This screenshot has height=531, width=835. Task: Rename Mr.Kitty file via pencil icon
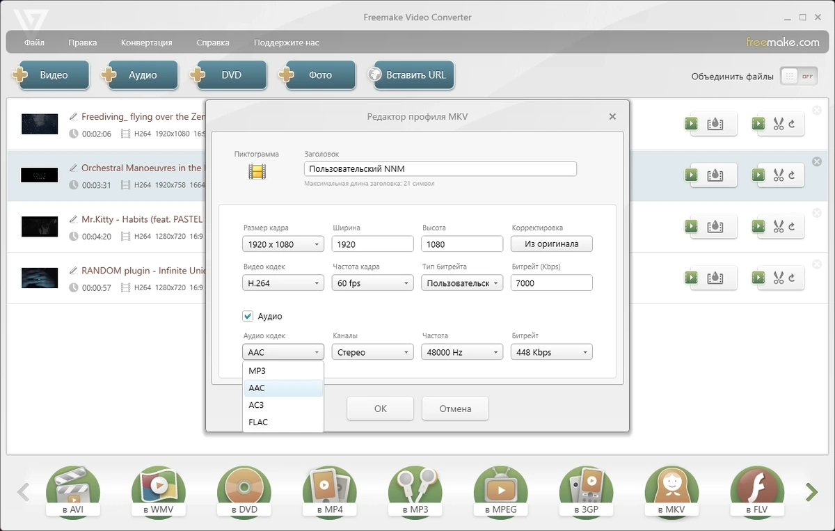(x=74, y=219)
